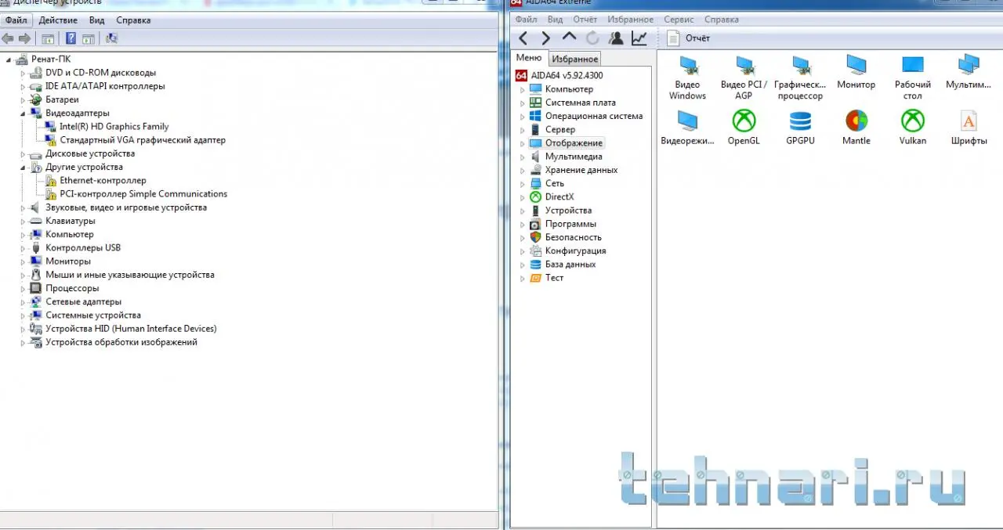The image size is (1003, 530).
Task: Open the GPGPU icon
Action: click(x=800, y=128)
